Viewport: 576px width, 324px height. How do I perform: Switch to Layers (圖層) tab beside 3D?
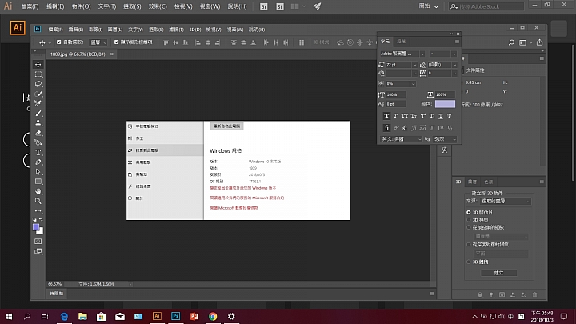(x=472, y=182)
